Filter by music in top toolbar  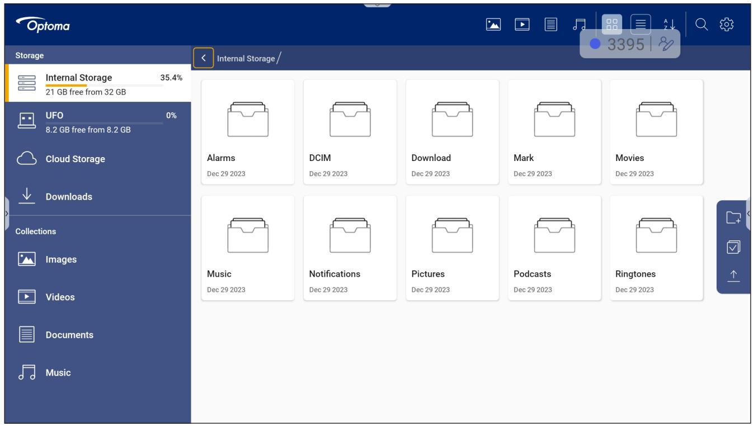[x=579, y=24]
